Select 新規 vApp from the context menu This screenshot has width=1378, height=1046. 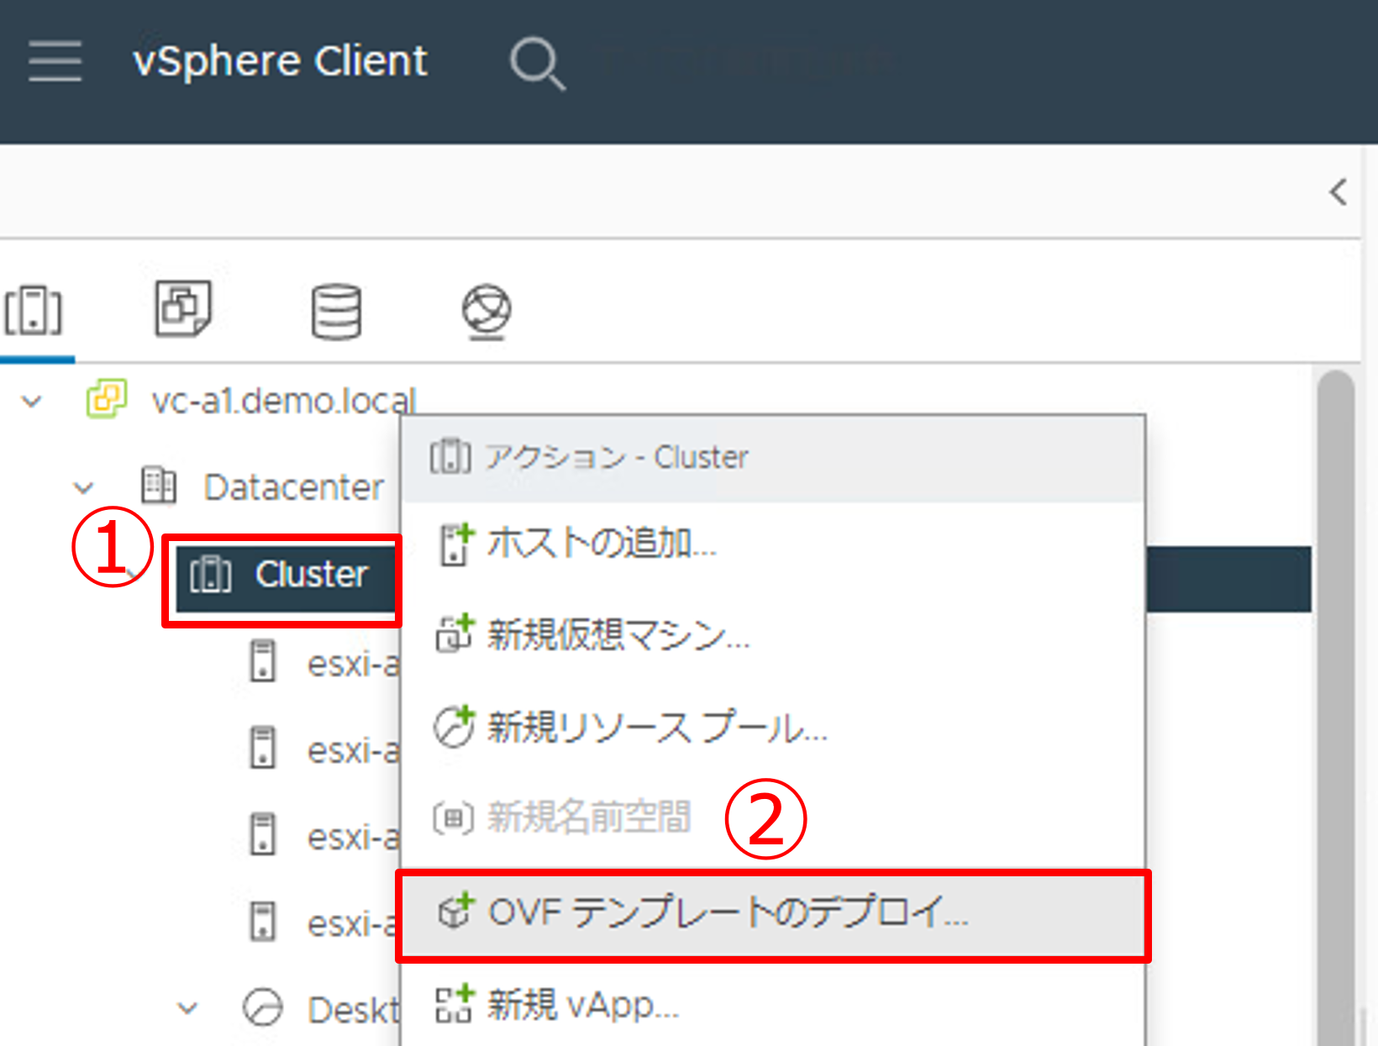[582, 1005]
